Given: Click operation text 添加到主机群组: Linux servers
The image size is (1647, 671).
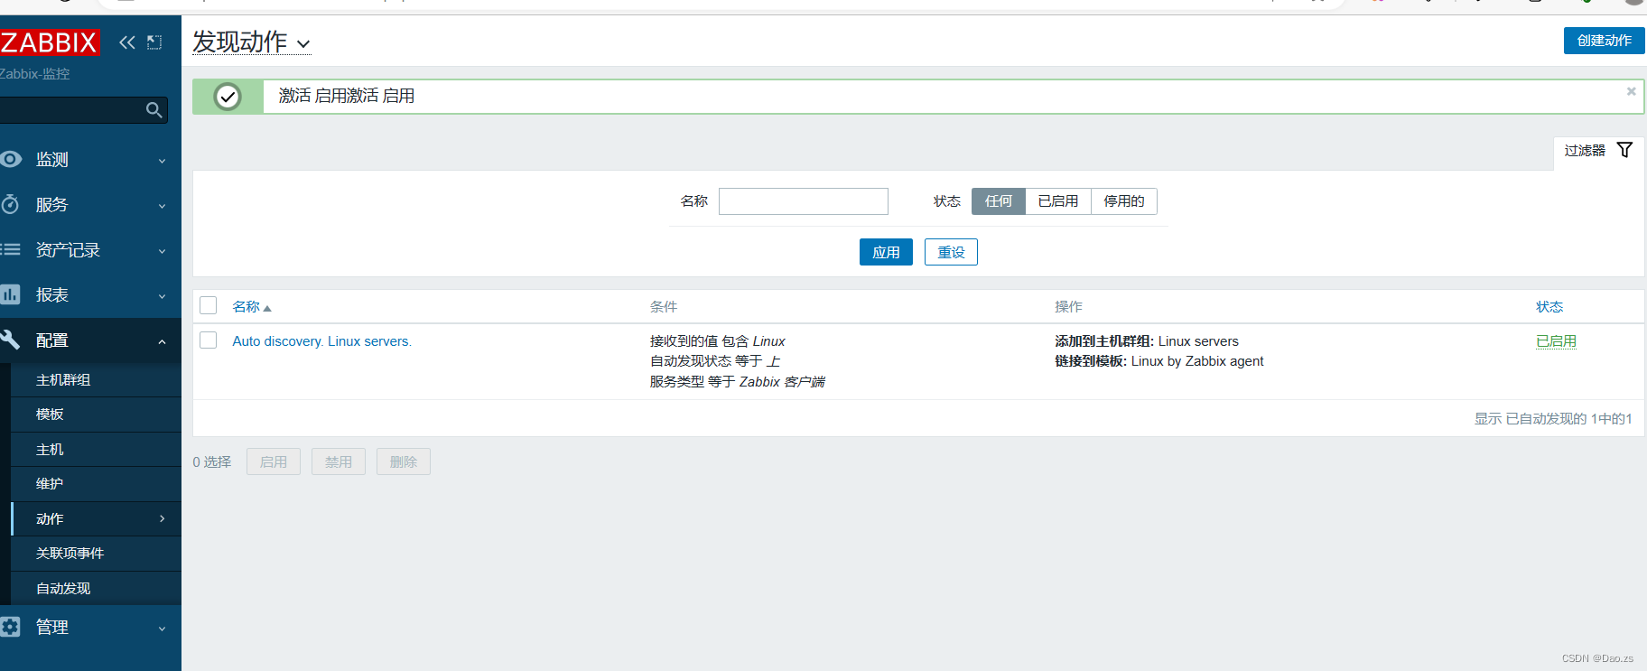Looking at the screenshot, I should 1147,341.
